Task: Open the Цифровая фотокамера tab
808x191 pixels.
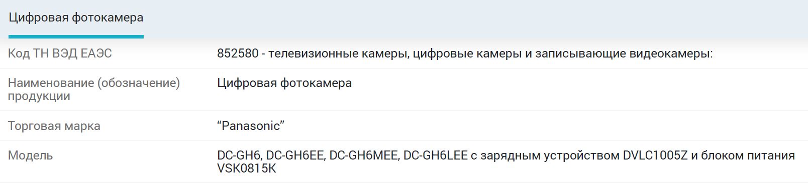Action: 76,17
